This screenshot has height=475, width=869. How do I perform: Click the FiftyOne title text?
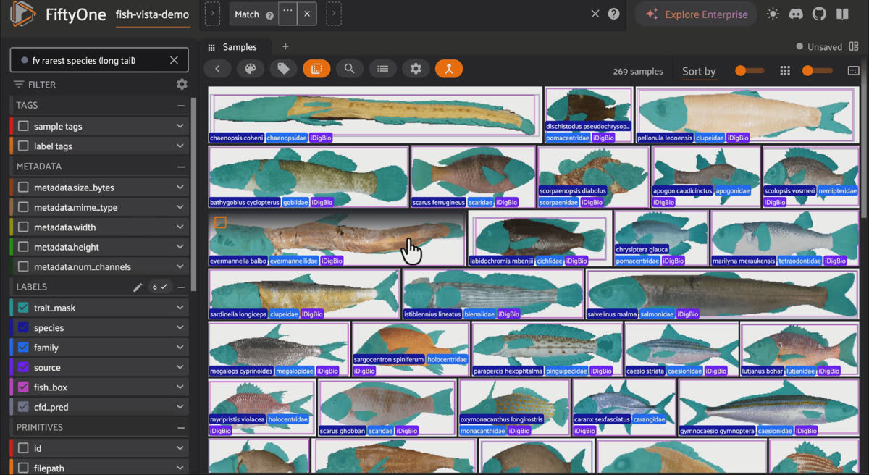click(x=76, y=14)
